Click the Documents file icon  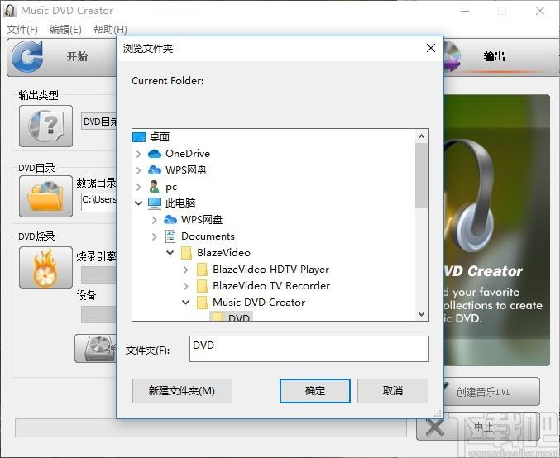click(170, 236)
